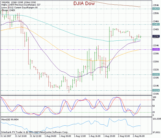The image size is (161, 138).
Task: Click the 13466 price scale value
Action: click(156, 21)
